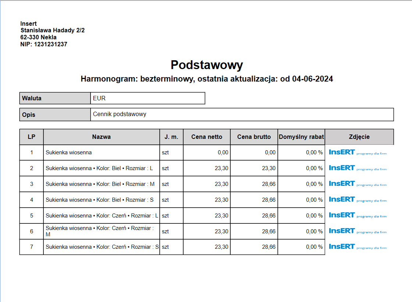Click the 'Nazwa' column header
Screen dimensions: 412x302
(102, 137)
